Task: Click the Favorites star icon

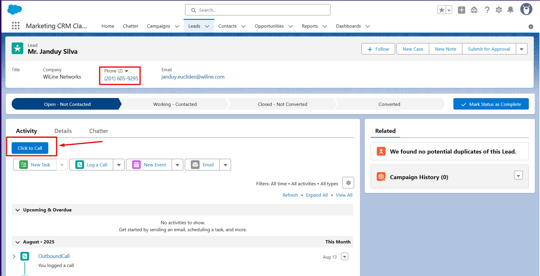Action: (x=441, y=10)
